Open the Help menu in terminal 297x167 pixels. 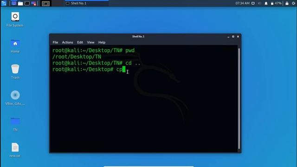click(102, 42)
